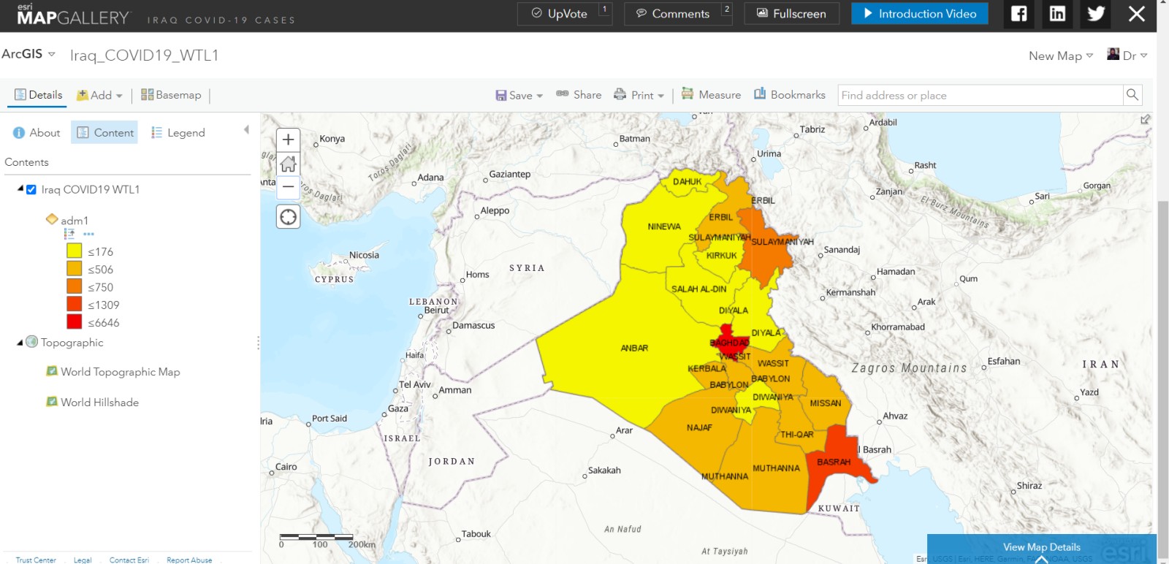Open the Comments button
This screenshot has width=1169, height=564.
(x=678, y=13)
